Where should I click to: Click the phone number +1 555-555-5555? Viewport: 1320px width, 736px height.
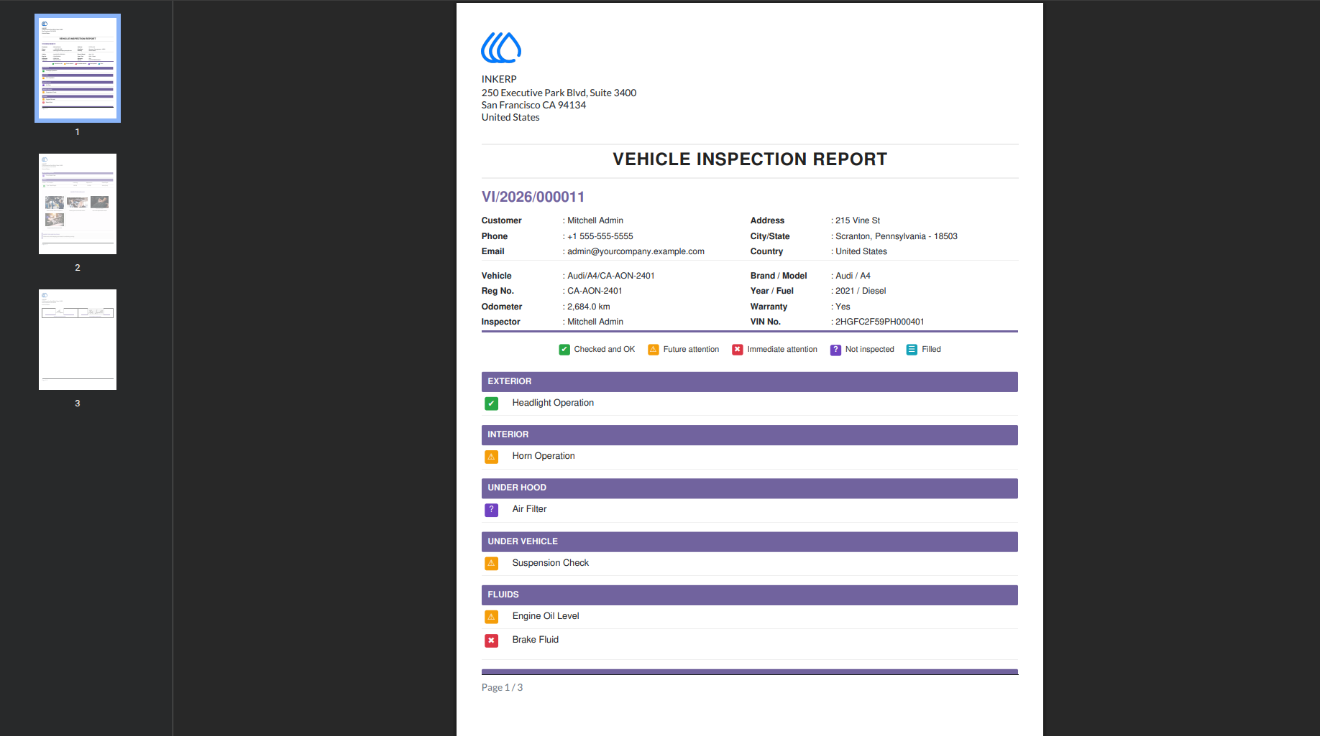(x=600, y=236)
